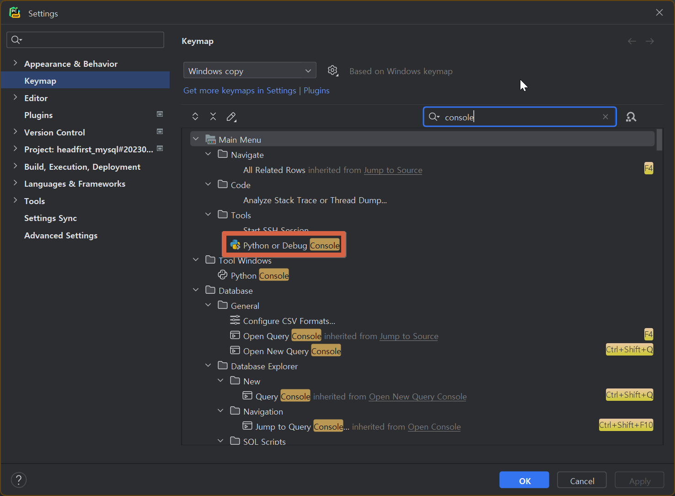Open Advanced Settings page
The image size is (675, 496).
pyautogui.click(x=61, y=235)
